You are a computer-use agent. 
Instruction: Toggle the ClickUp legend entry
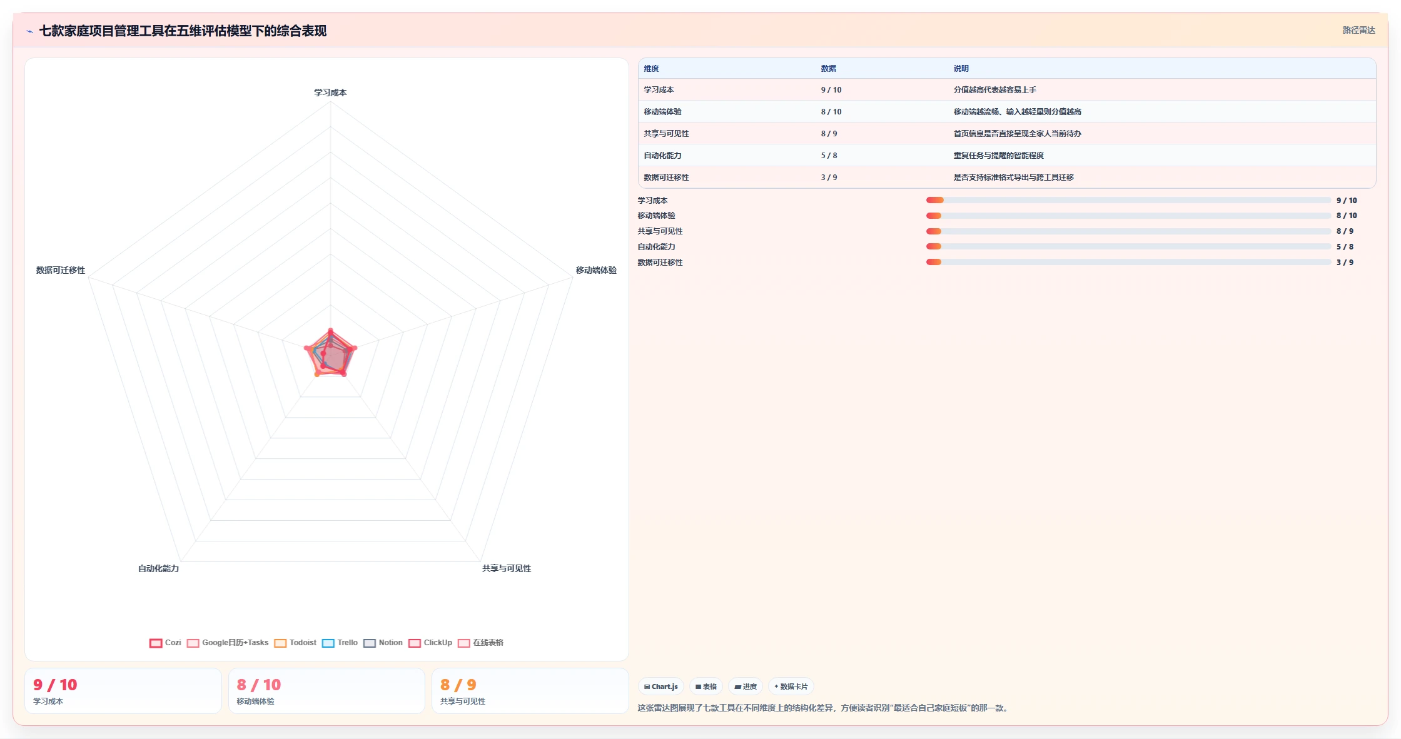point(430,643)
